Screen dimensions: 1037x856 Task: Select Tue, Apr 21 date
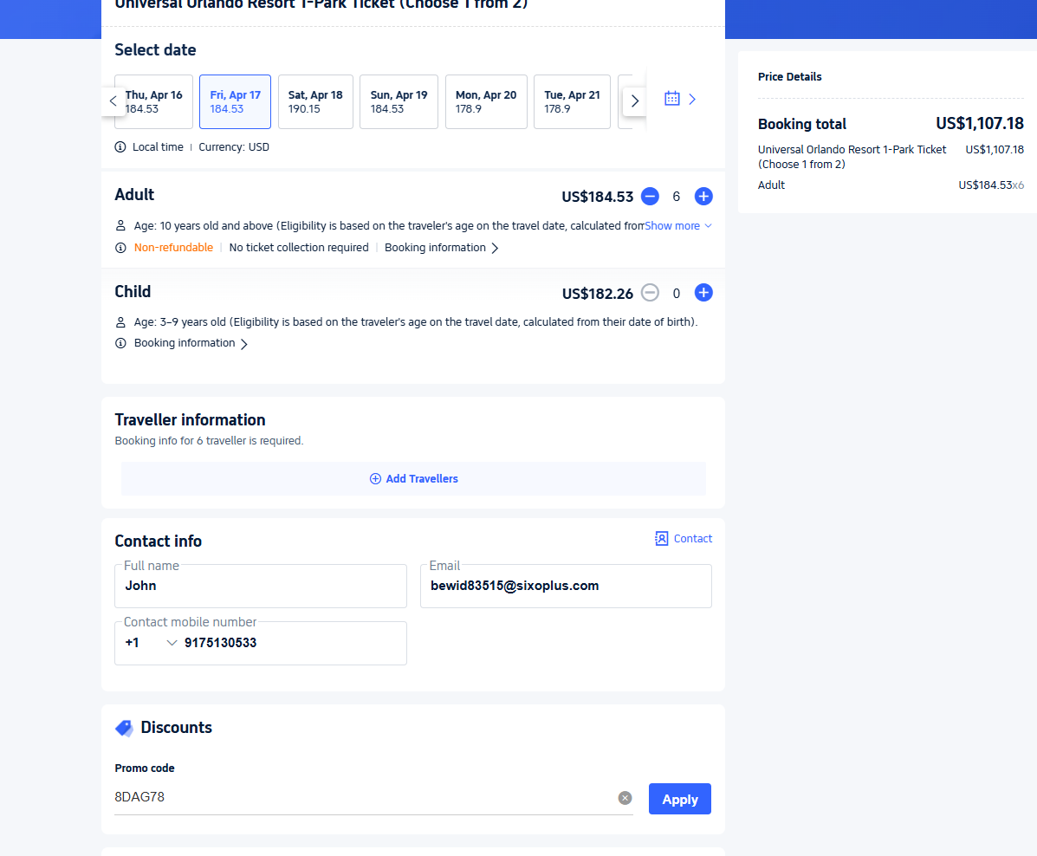(x=572, y=102)
